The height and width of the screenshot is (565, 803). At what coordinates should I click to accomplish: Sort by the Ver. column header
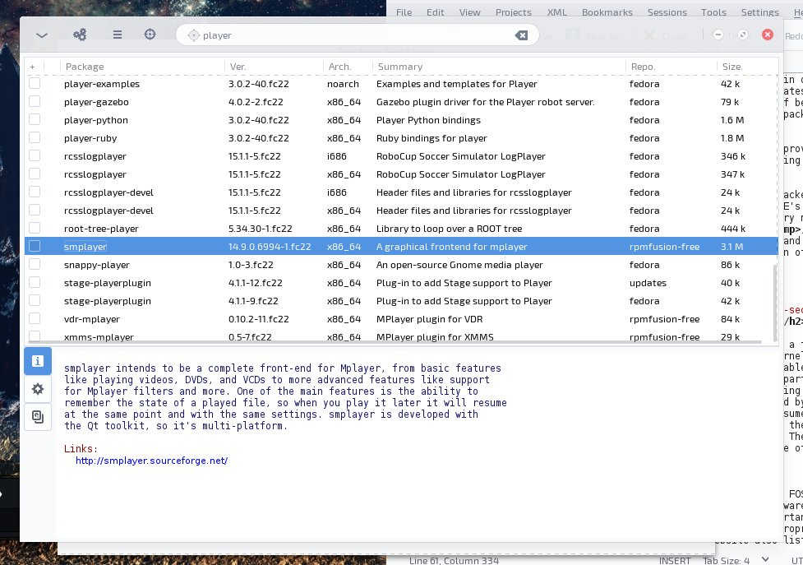[x=238, y=67]
